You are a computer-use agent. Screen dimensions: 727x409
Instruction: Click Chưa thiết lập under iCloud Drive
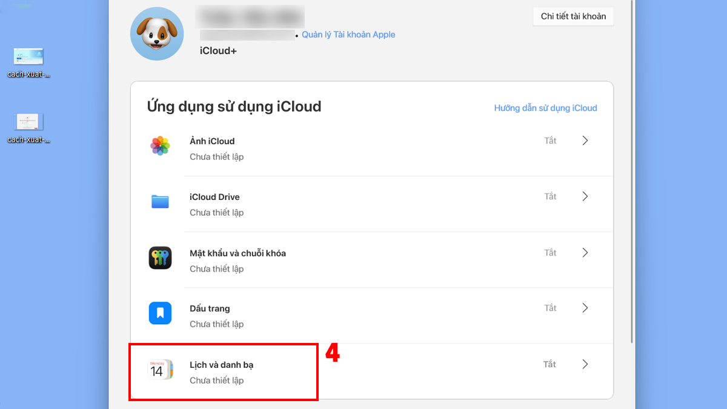pyautogui.click(x=216, y=213)
